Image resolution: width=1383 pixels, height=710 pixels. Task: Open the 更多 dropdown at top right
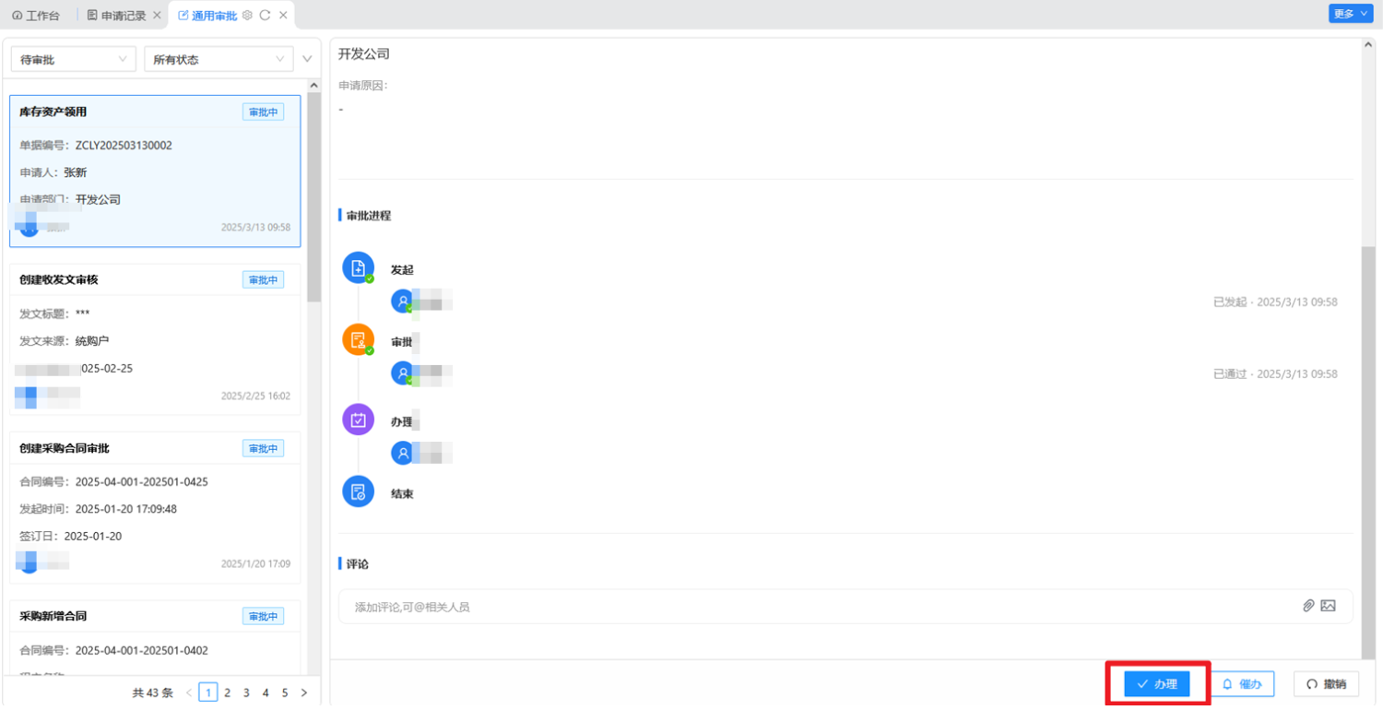point(1350,14)
